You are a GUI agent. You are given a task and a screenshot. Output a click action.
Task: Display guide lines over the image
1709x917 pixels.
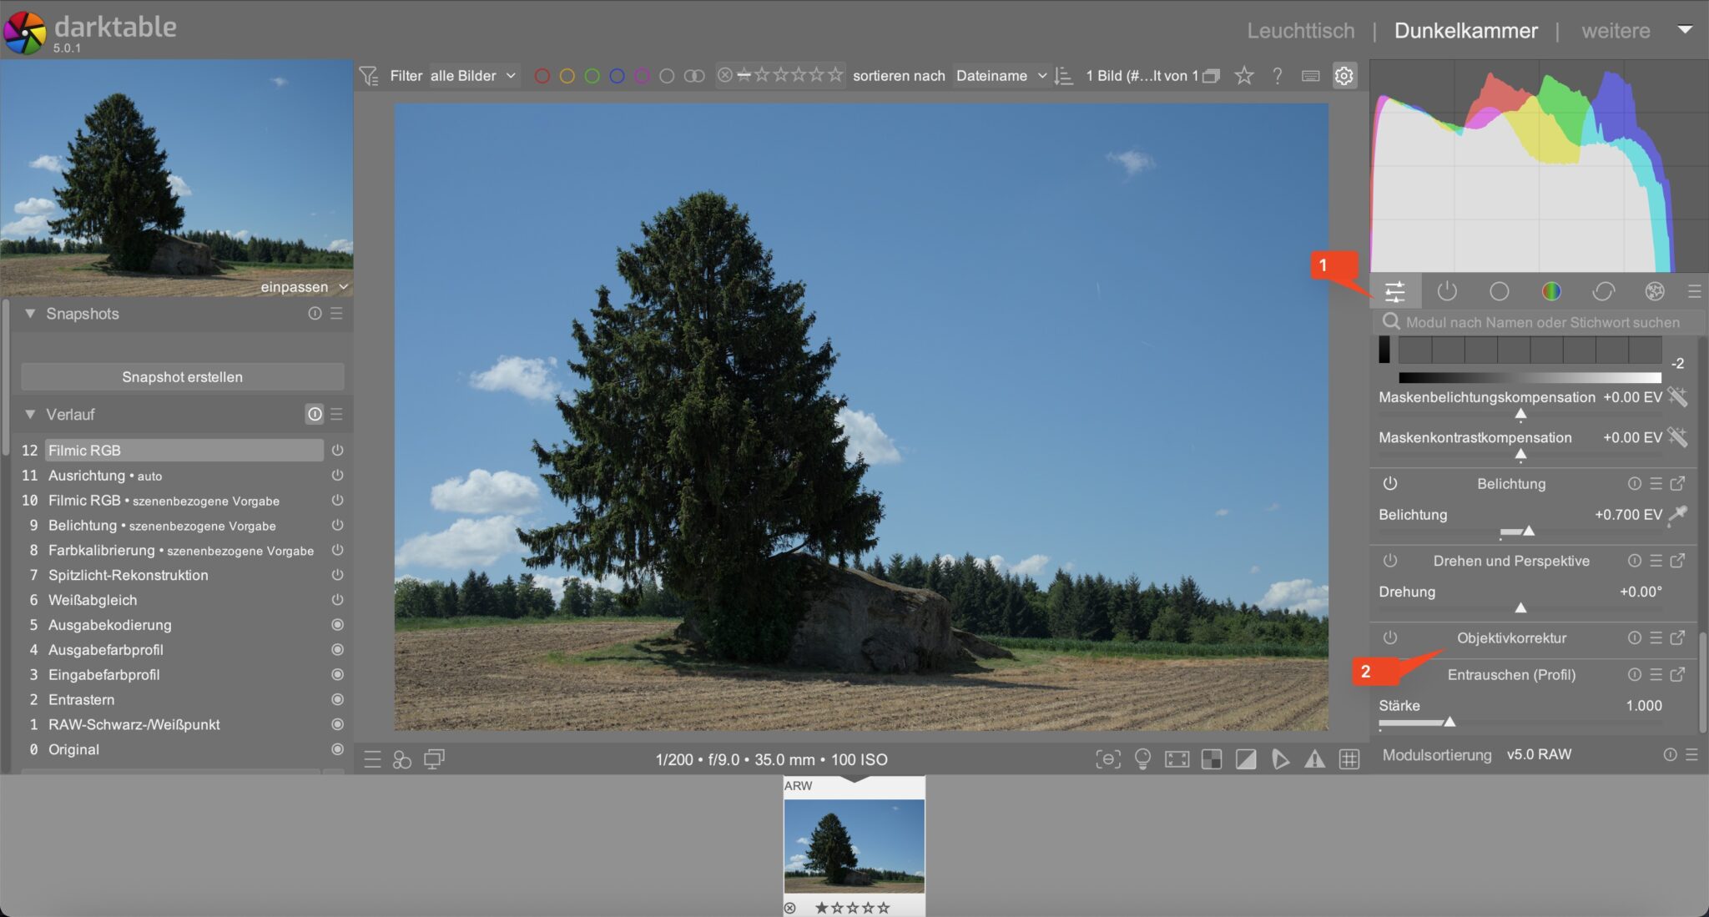(x=1349, y=760)
